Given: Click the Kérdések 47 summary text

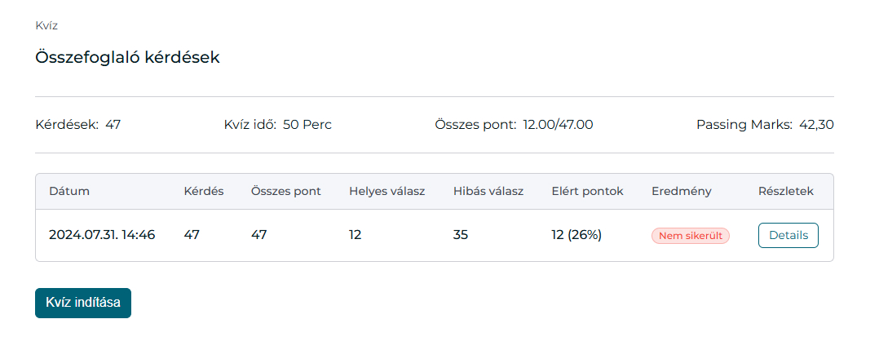Looking at the screenshot, I should click(x=78, y=125).
